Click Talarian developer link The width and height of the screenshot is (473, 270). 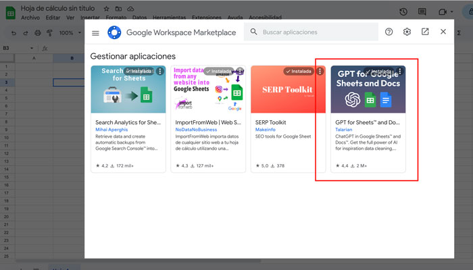click(343, 130)
